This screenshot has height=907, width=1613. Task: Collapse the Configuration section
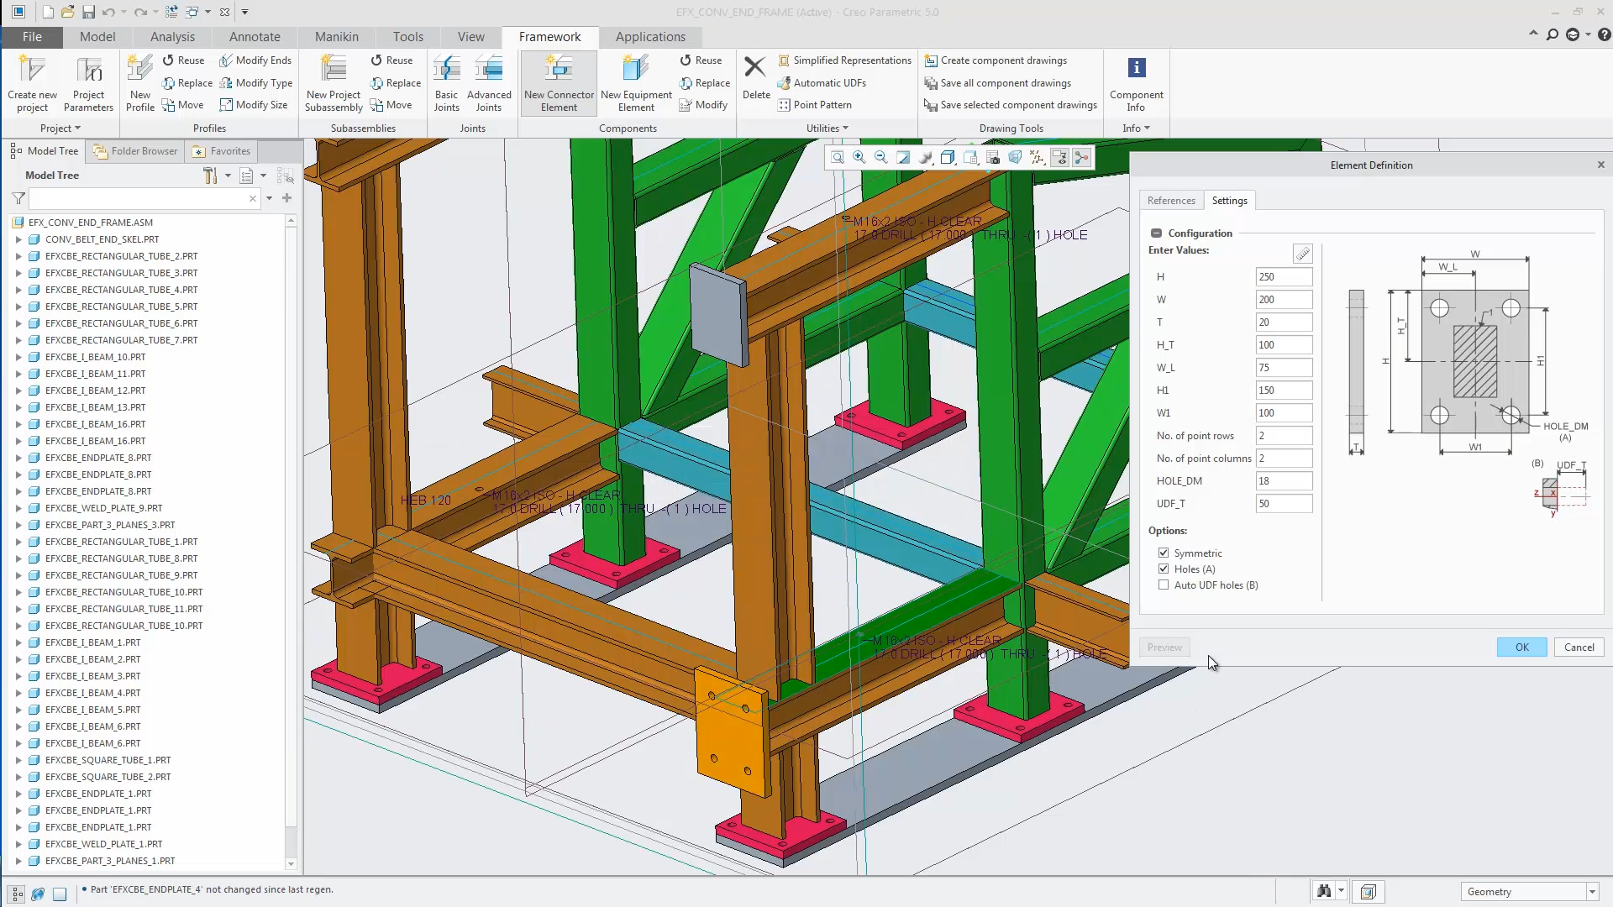1156,233
